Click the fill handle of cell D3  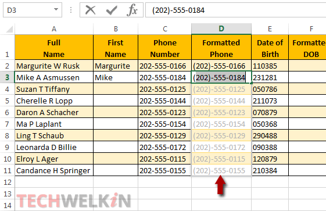(x=252, y=83)
